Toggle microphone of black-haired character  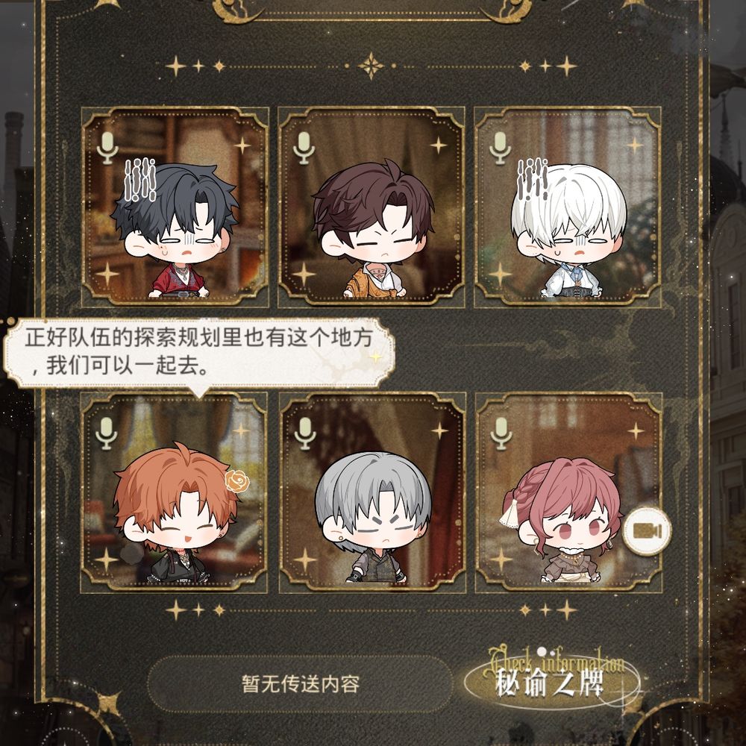[x=107, y=148]
